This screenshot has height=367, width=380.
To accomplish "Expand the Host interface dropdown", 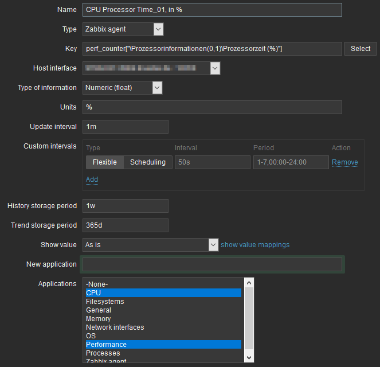I will (x=151, y=68).
